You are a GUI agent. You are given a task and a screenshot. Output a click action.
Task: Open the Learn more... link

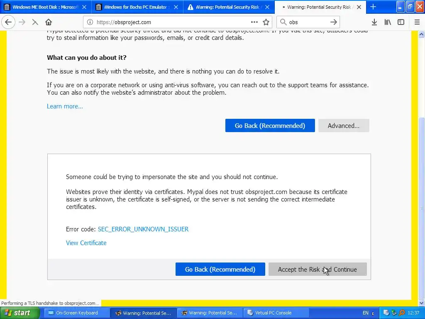point(65,106)
